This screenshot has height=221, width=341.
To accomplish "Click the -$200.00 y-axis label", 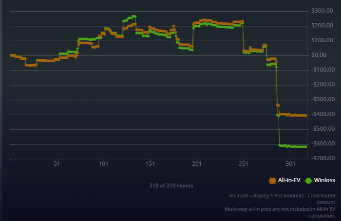I will [323, 85].
